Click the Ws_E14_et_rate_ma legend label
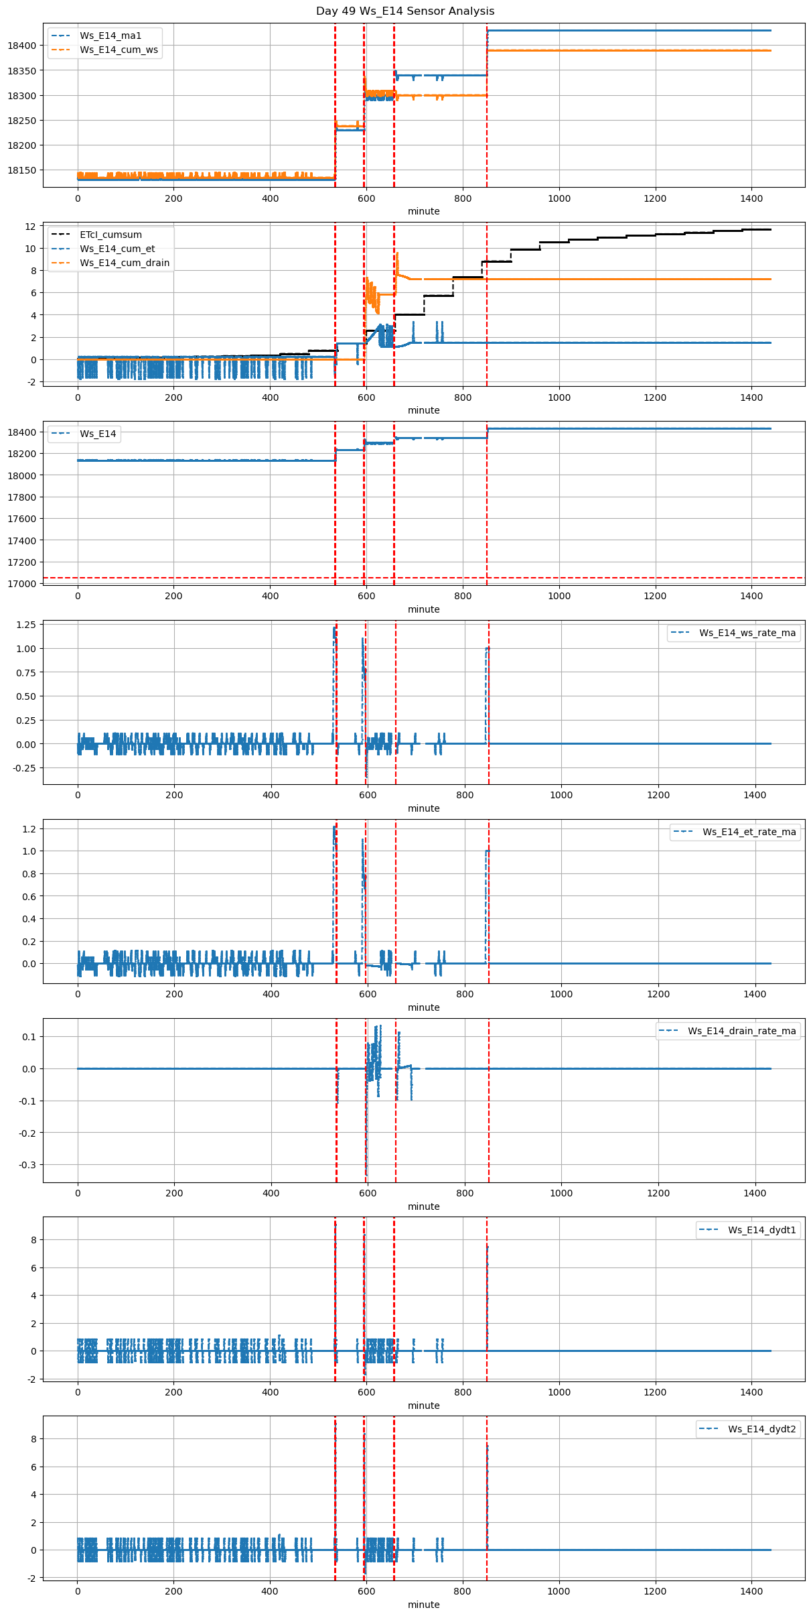 (x=749, y=832)
